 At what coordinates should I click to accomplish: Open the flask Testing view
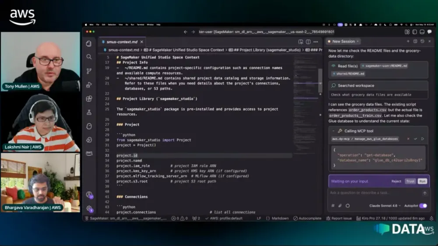pyautogui.click(x=89, y=112)
